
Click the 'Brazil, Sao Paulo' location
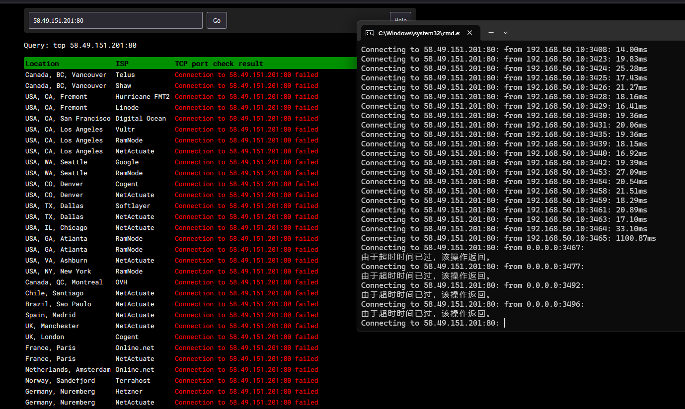pos(58,304)
